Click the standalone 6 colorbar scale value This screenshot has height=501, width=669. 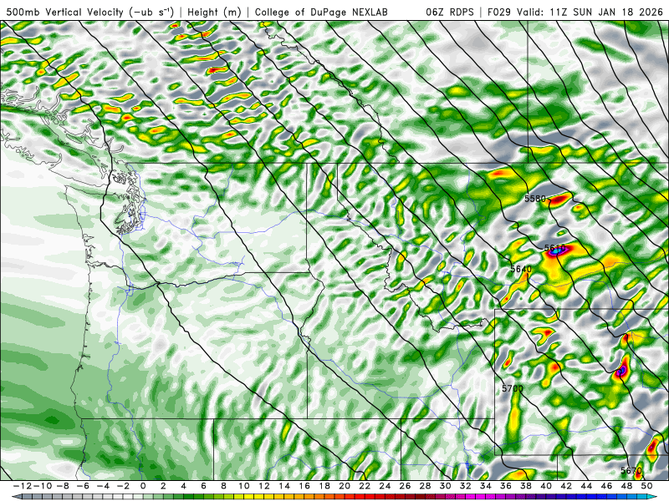(203, 486)
